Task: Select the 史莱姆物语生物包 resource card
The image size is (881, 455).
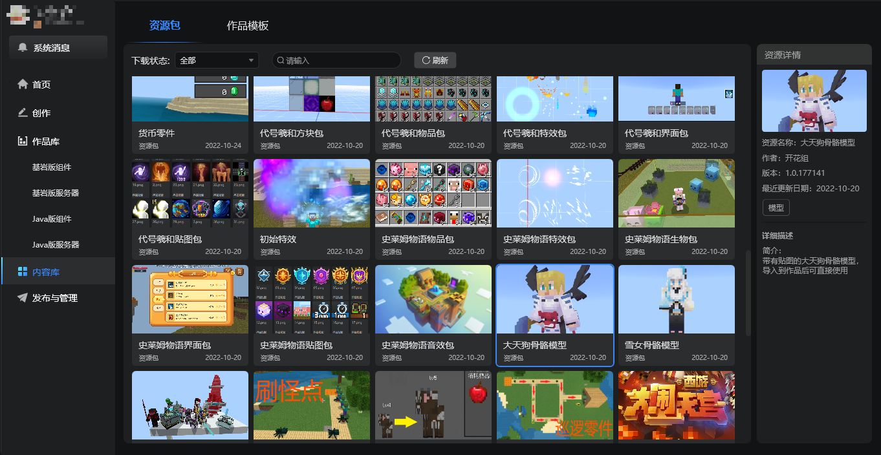Action: tap(677, 209)
